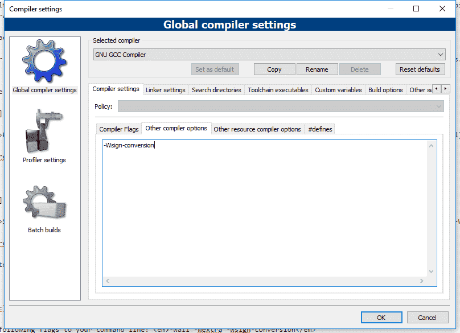Click the horizontal scroll right arrow

tap(422, 281)
